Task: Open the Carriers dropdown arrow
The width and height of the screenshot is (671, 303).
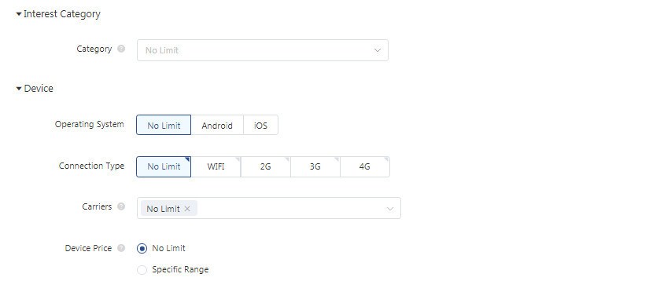Action: click(390, 209)
